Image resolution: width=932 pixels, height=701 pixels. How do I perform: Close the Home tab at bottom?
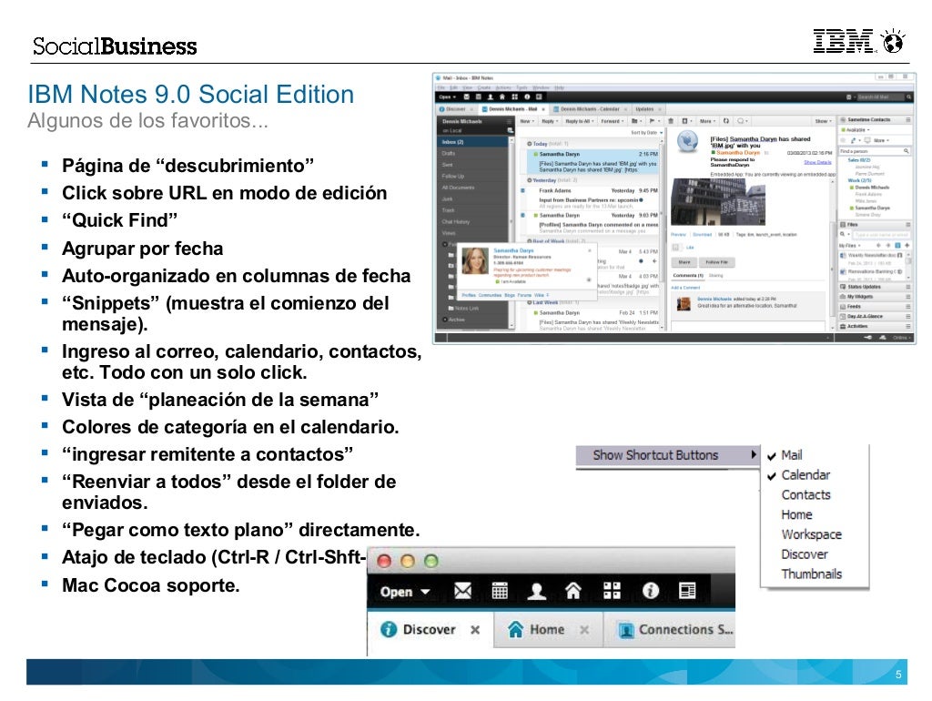coord(584,630)
